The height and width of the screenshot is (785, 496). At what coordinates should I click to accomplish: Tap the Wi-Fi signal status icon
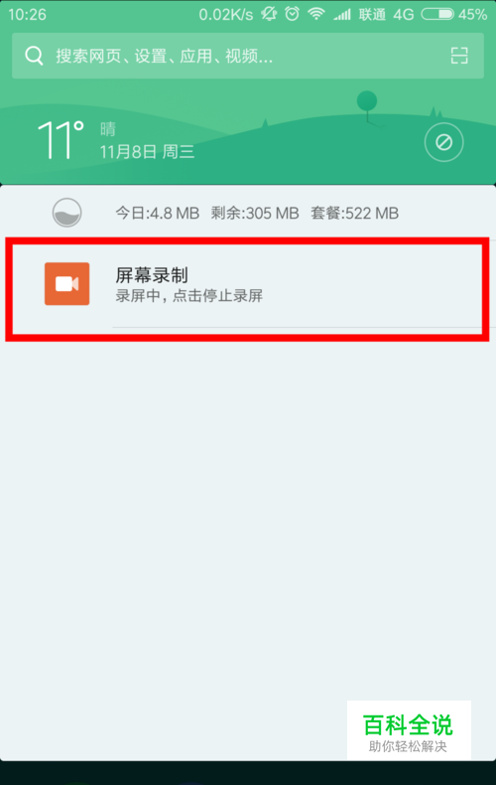[x=316, y=14]
